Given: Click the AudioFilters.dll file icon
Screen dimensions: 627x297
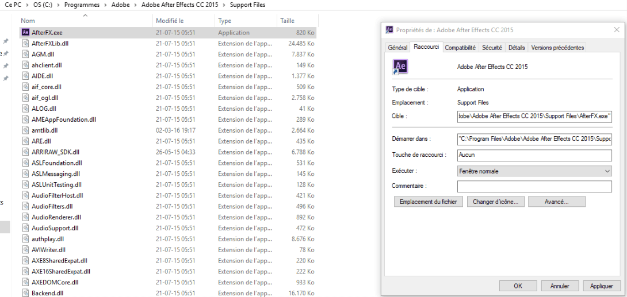Looking at the screenshot, I should coord(25,206).
